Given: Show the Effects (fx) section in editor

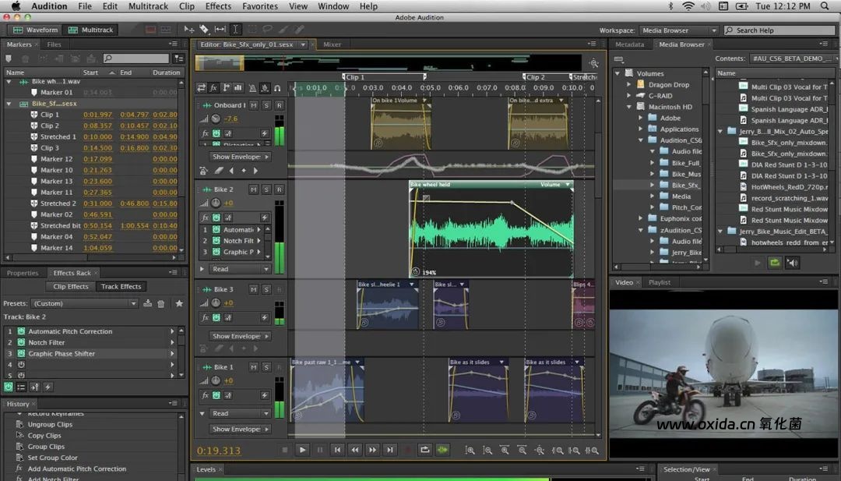Looking at the screenshot, I should click(x=213, y=87).
